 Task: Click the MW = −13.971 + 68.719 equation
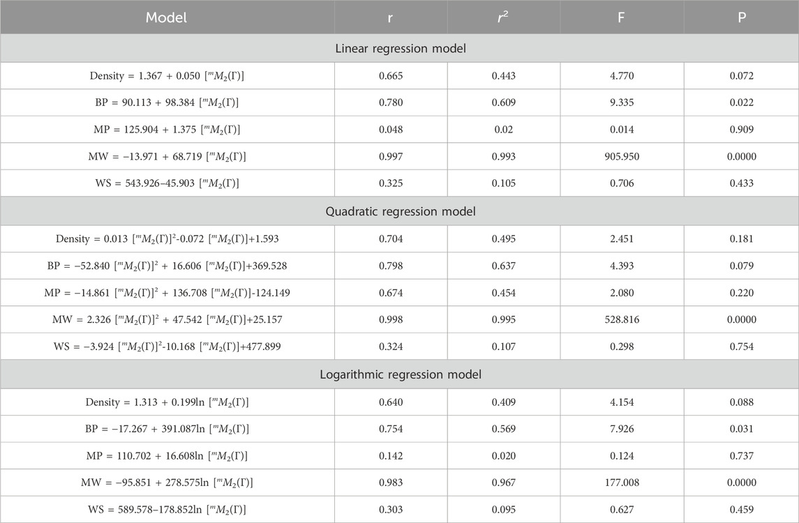point(167,156)
